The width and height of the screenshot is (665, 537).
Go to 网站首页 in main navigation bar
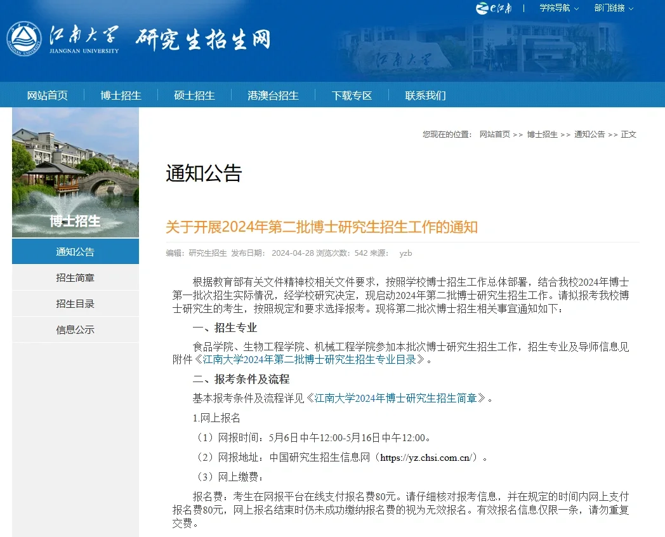tap(48, 95)
